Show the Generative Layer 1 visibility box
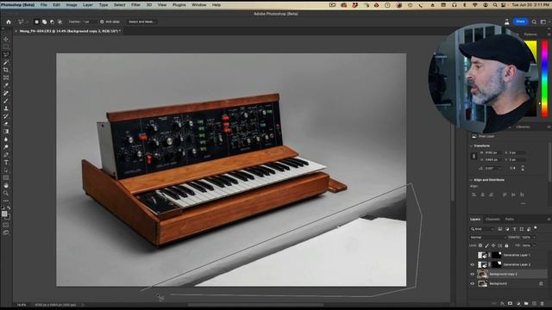The width and height of the screenshot is (552, 310). coord(473,255)
